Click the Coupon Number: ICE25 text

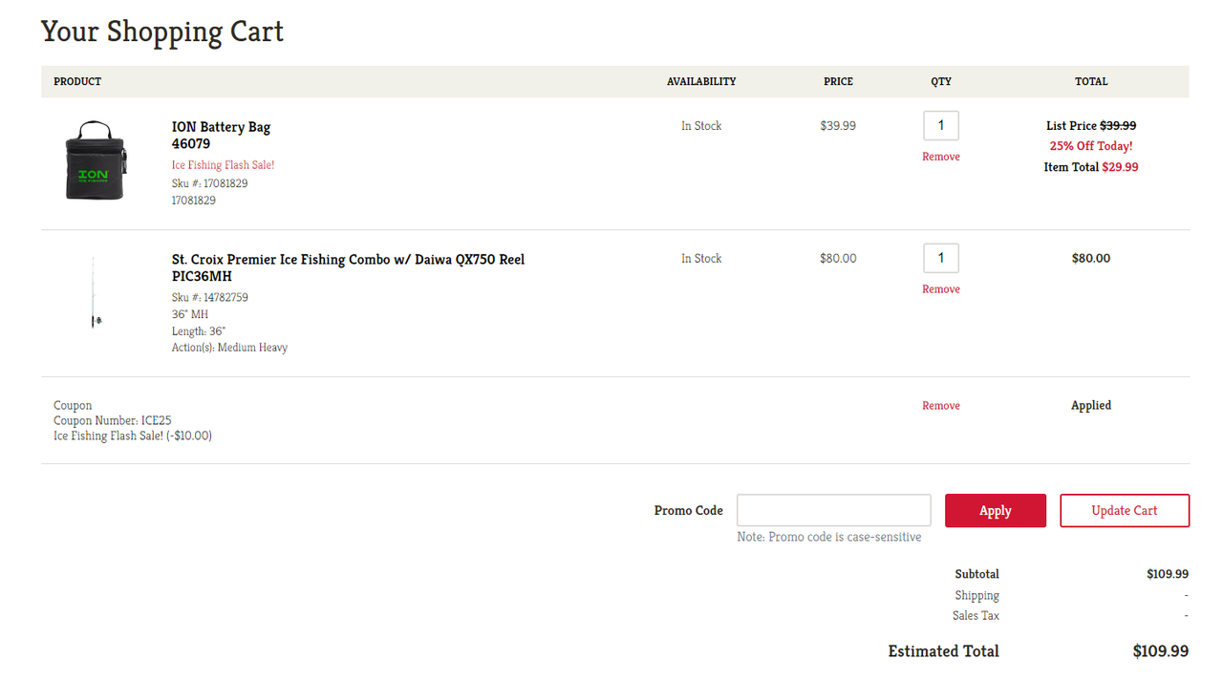113,420
